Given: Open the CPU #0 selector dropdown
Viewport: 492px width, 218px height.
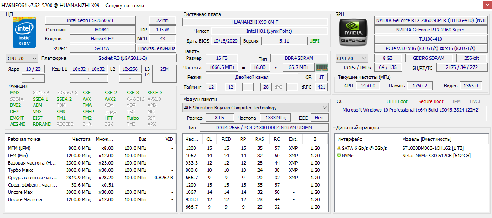Looking at the screenshot, I should 22,58.
